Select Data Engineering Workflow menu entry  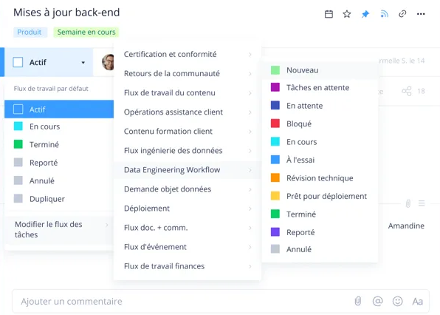point(188,170)
